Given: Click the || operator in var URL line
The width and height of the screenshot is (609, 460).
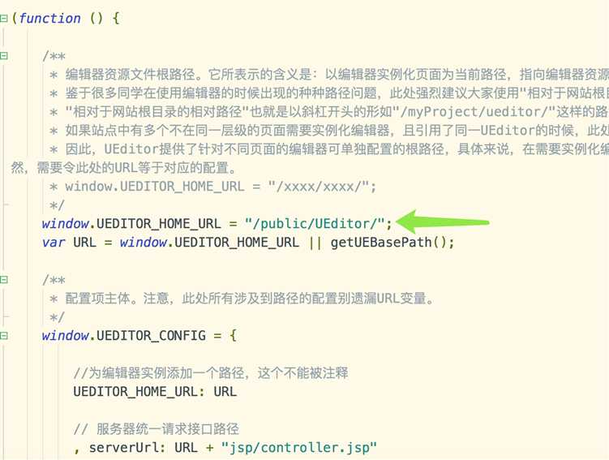Looking at the screenshot, I should click(x=315, y=242).
